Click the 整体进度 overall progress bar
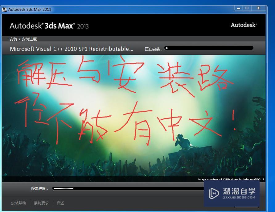This screenshot has height=212, width=275. pos(123,188)
